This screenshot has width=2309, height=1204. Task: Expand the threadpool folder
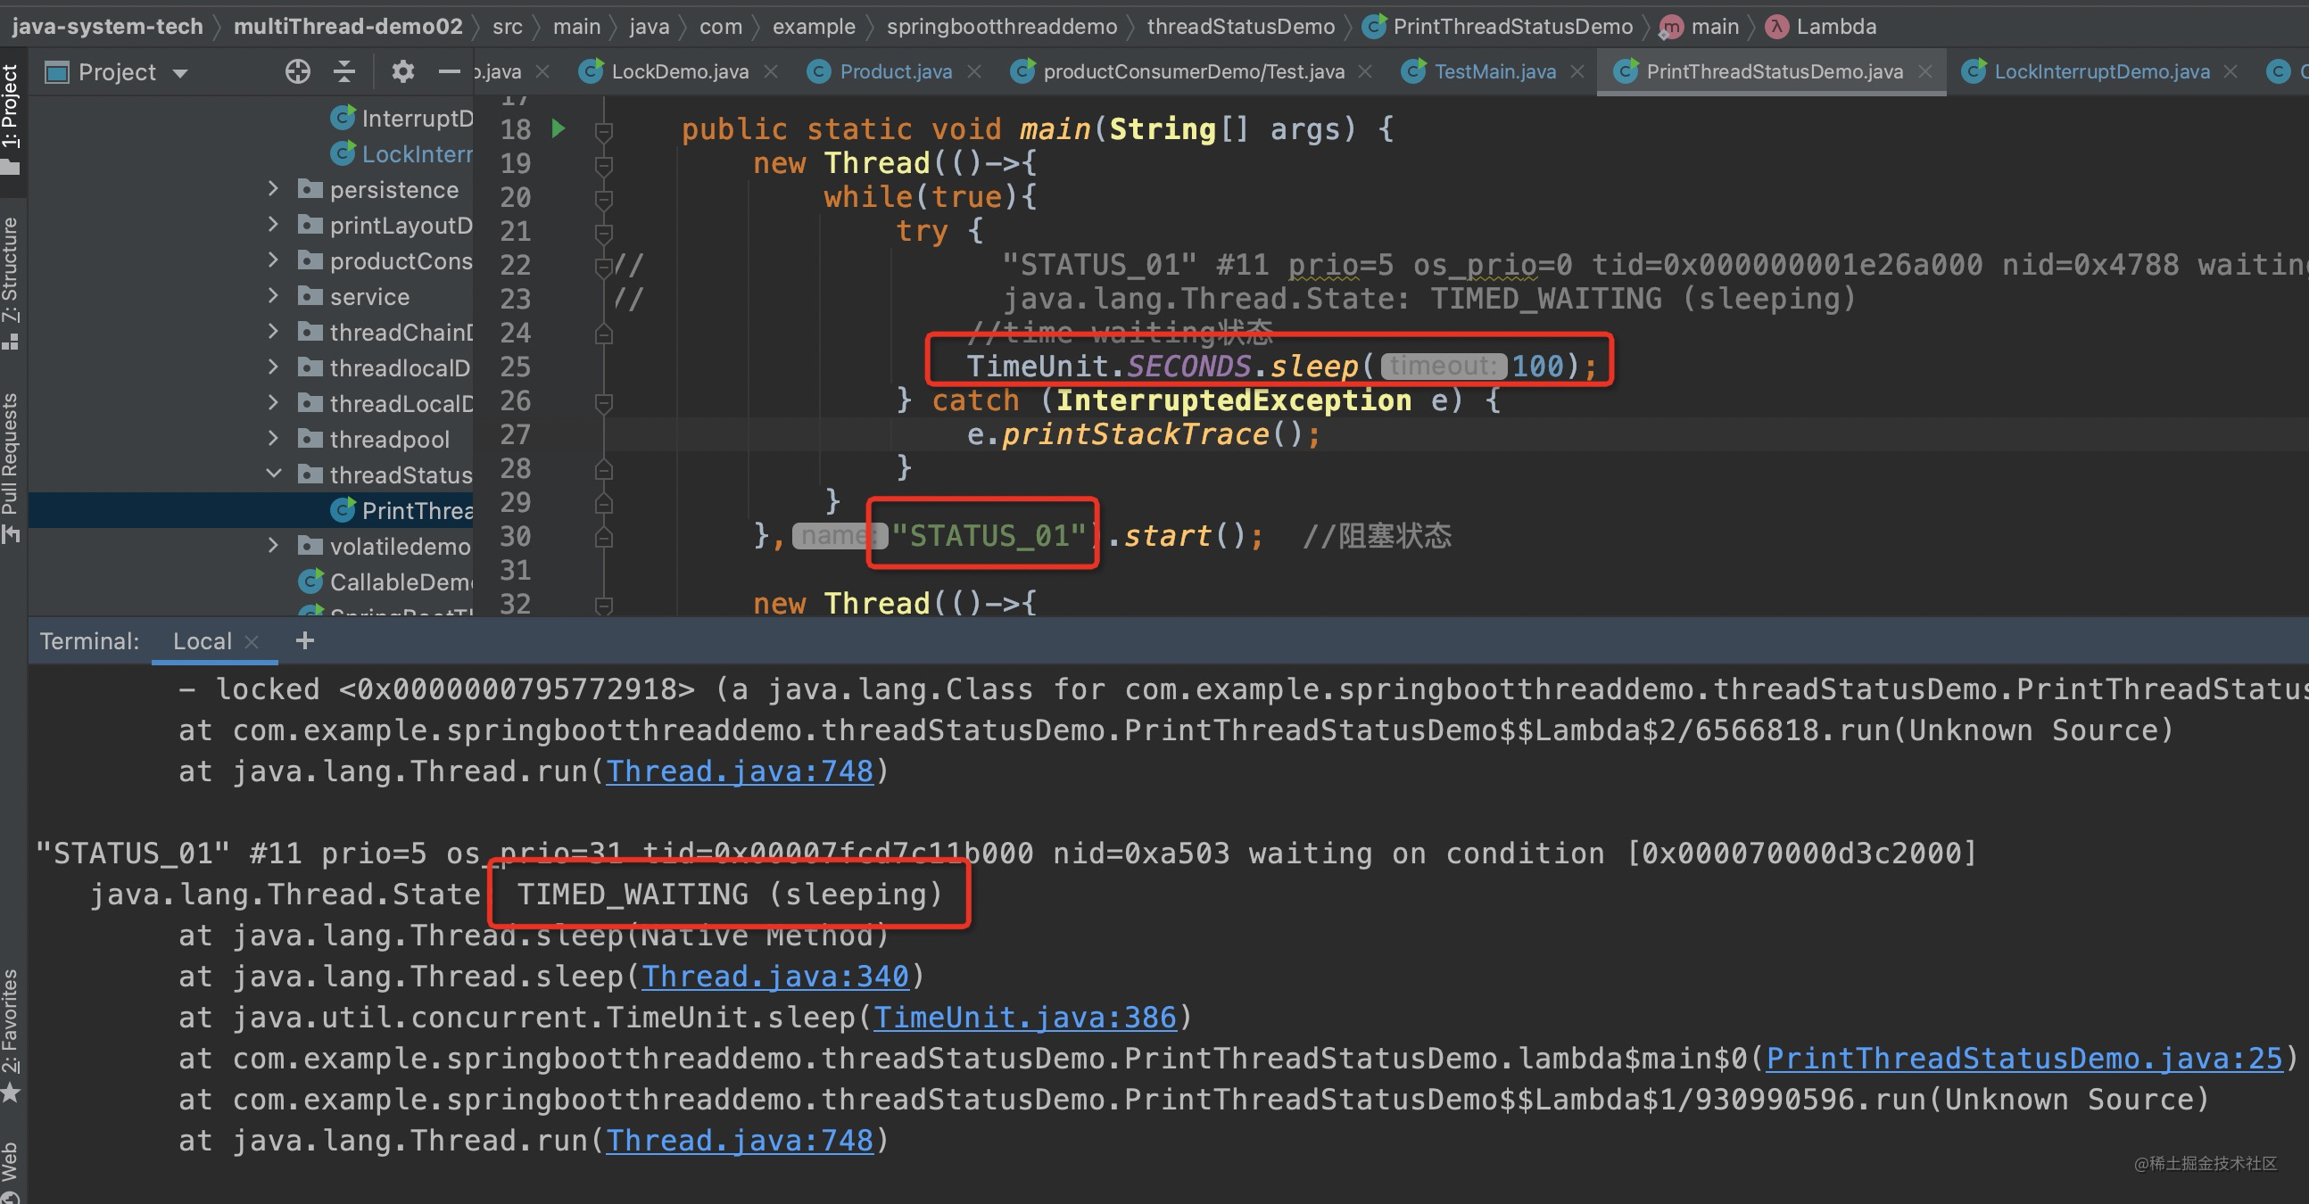click(273, 438)
